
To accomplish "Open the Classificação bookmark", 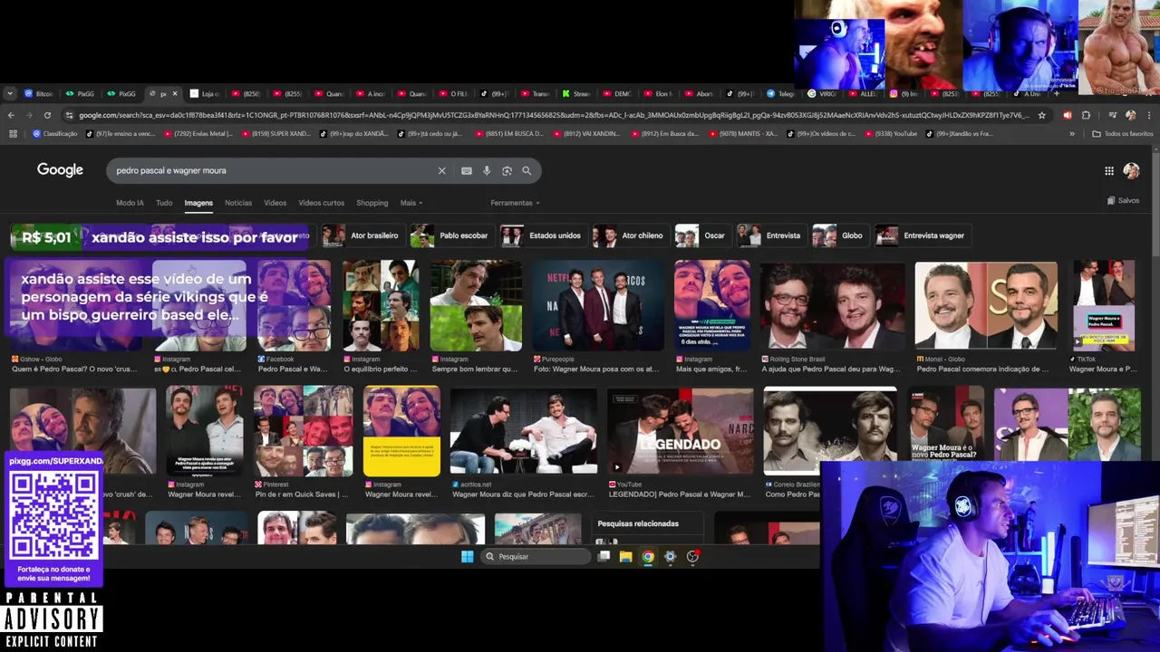I will point(54,134).
